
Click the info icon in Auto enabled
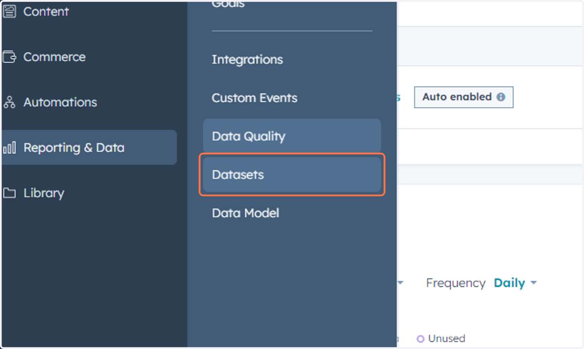(x=501, y=97)
